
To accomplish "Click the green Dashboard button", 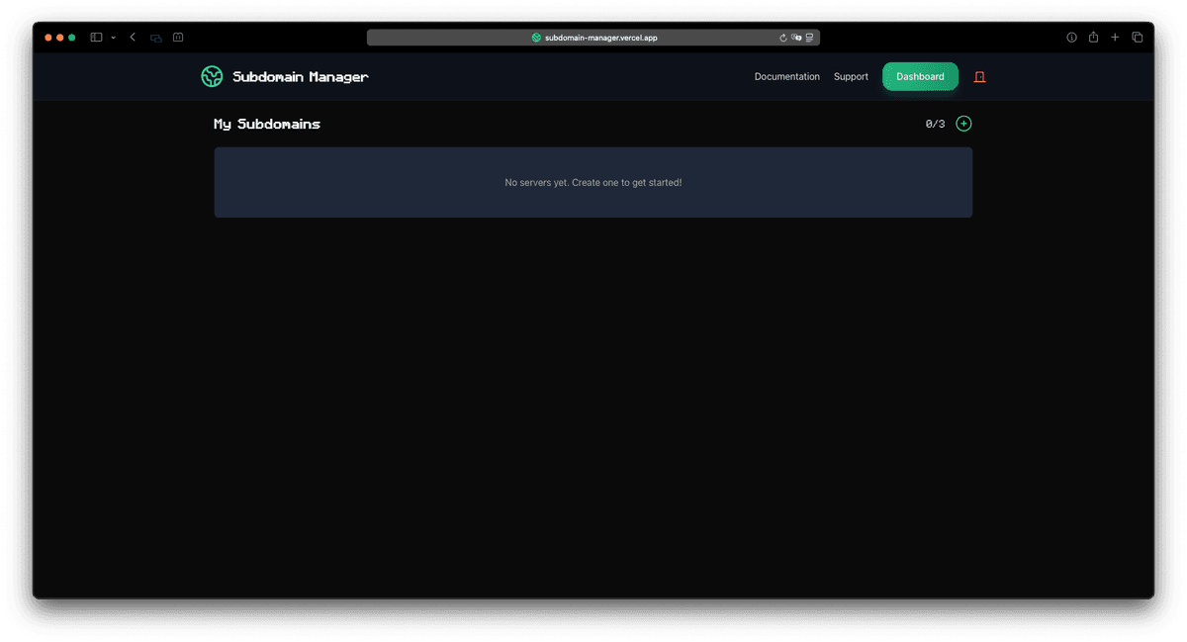I will pos(920,76).
